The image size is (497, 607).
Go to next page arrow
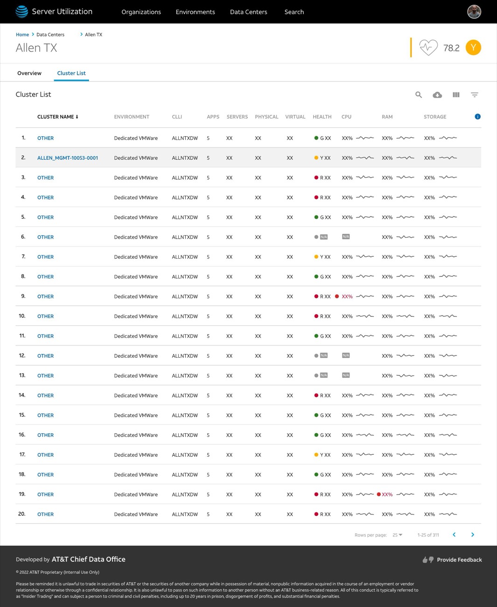pos(473,535)
